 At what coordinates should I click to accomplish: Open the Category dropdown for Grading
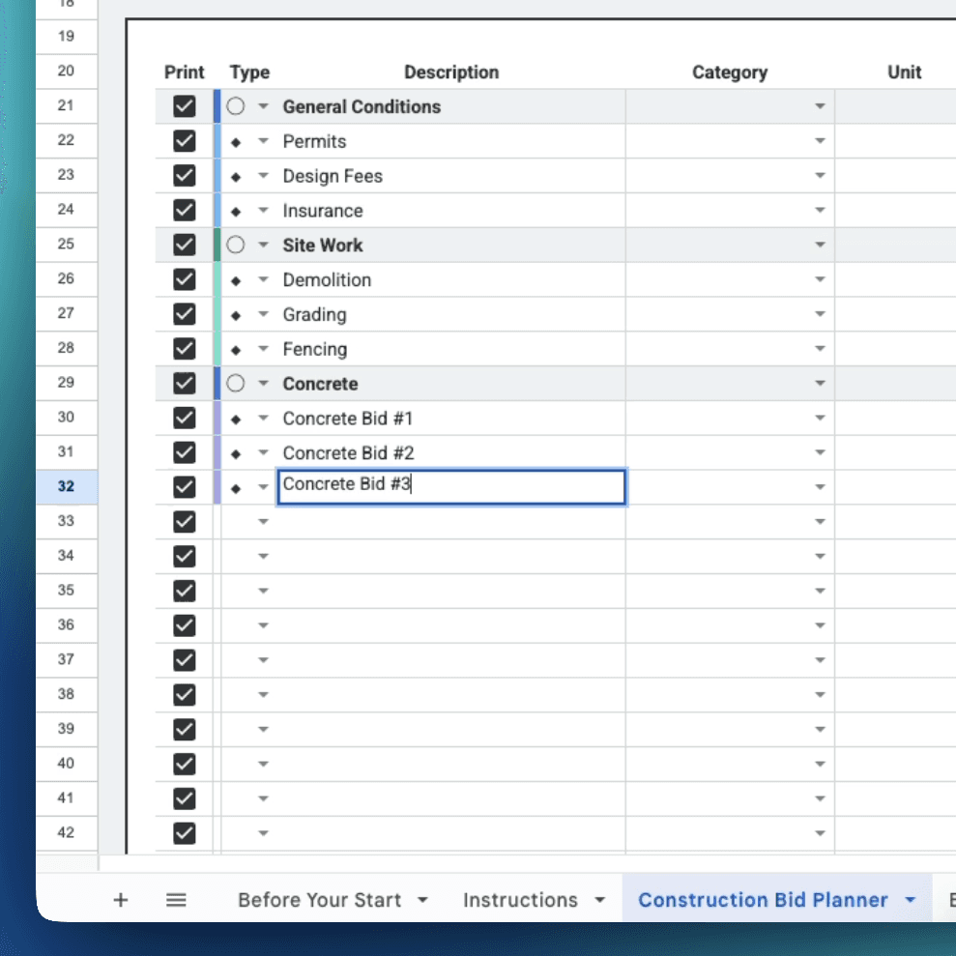pos(819,314)
